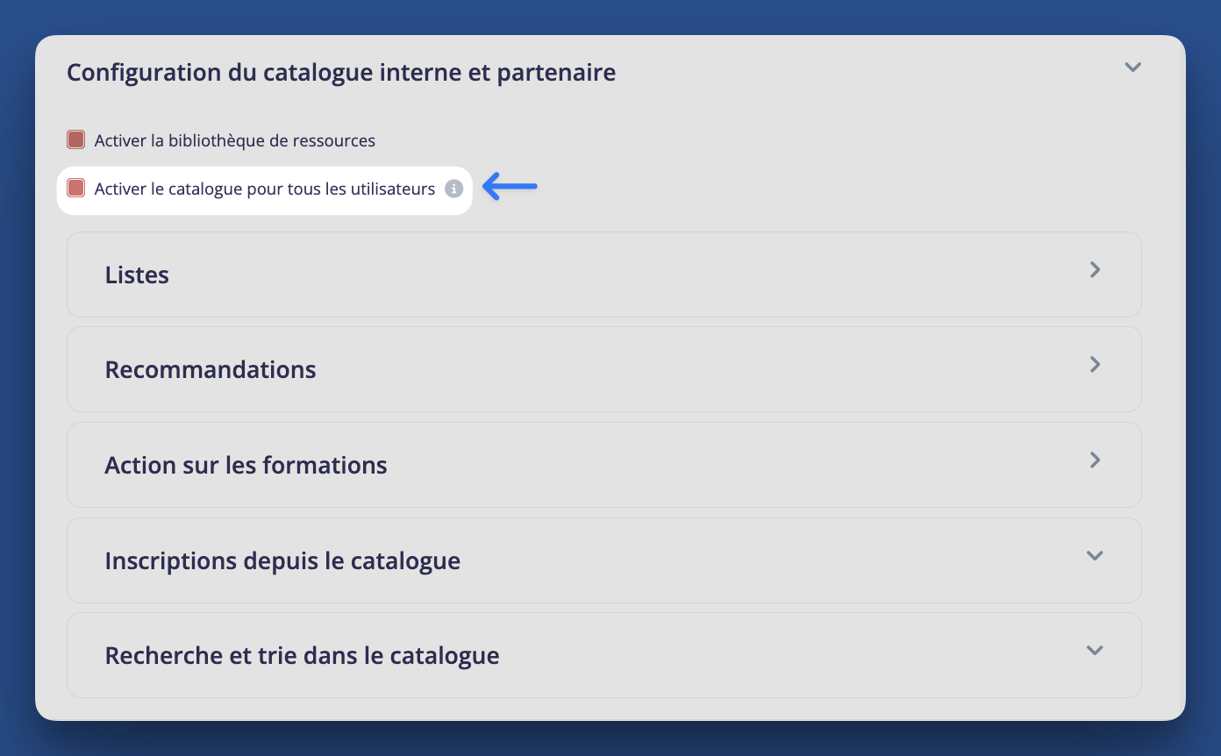
Task: Click the down chevron on Recherche et trie
Action: pos(1094,650)
